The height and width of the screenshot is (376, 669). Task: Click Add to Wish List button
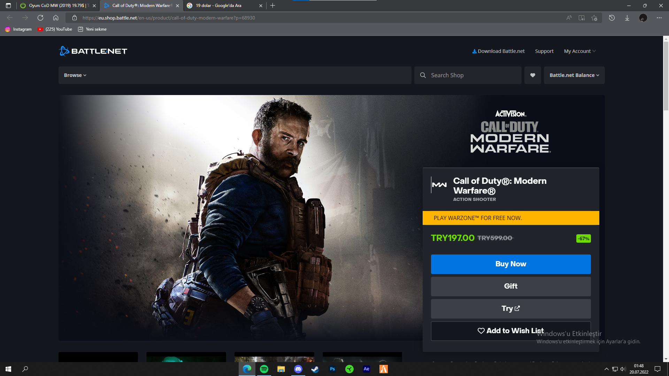[x=510, y=331]
